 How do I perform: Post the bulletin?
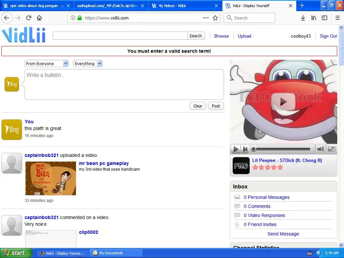[216, 106]
